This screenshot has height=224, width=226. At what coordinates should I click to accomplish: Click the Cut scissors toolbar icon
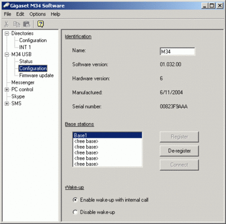[x=6, y=24]
